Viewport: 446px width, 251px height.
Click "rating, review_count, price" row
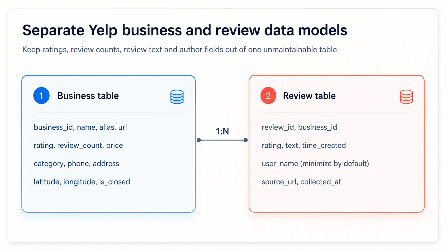(78, 145)
